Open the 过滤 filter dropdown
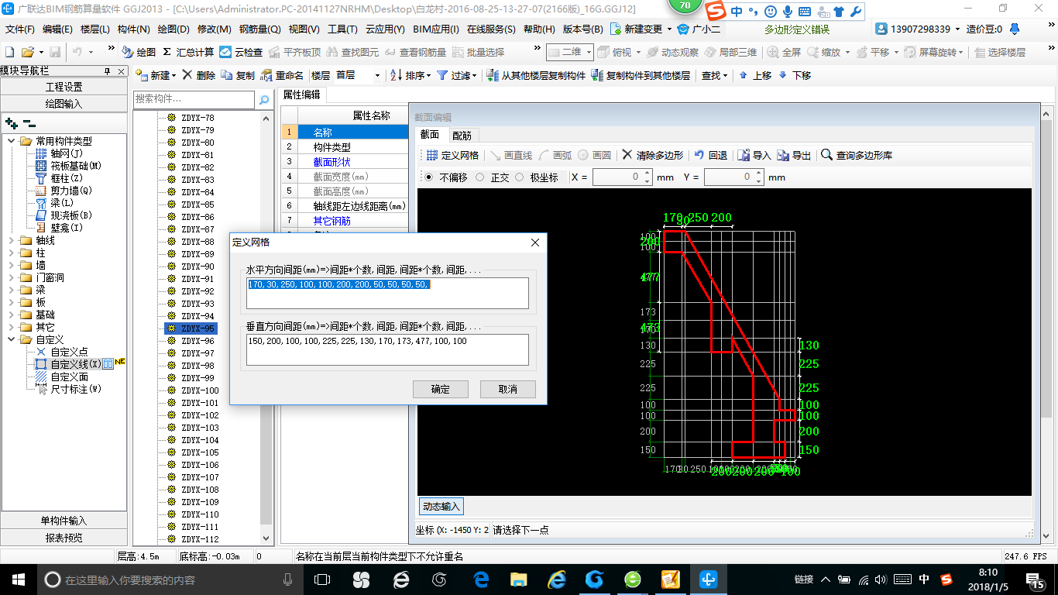 [x=457, y=75]
